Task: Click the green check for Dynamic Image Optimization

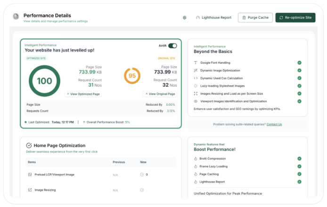Action: coord(299,70)
